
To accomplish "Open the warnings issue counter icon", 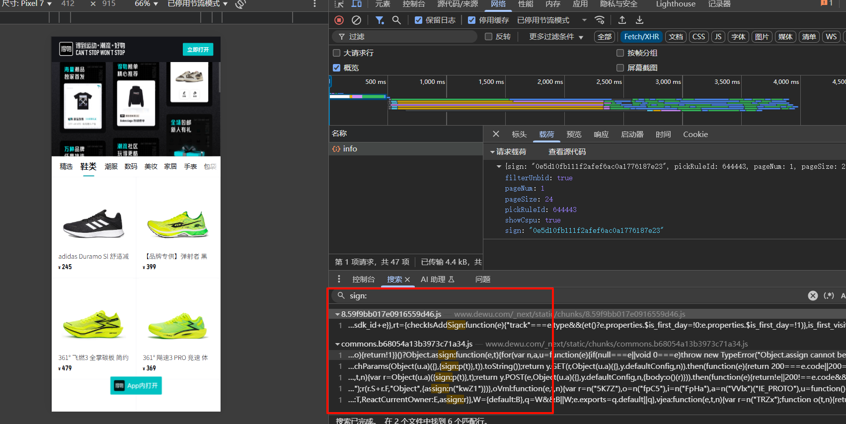I will (x=827, y=3).
